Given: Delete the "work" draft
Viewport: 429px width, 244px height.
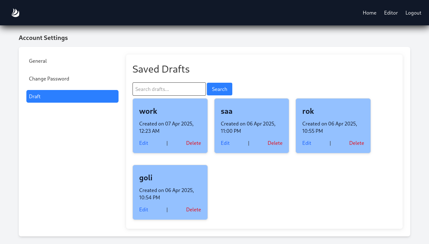Looking at the screenshot, I should coord(194,143).
